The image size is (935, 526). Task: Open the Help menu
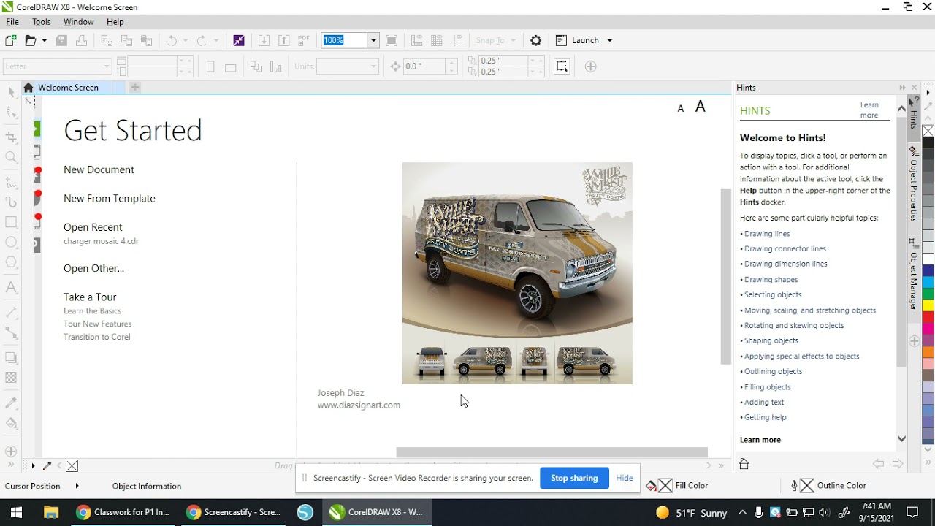click(115, 22)
